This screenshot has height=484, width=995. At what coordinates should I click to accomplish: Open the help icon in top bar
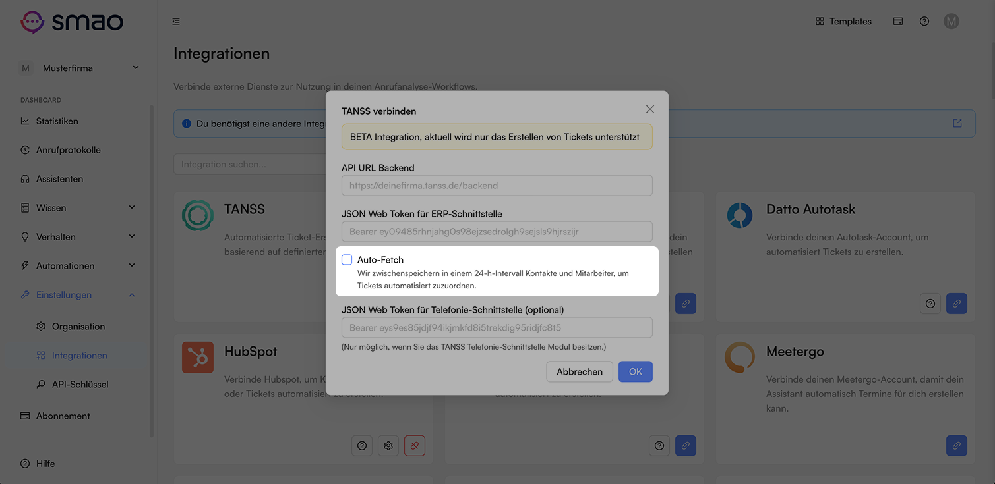(924, 22)
